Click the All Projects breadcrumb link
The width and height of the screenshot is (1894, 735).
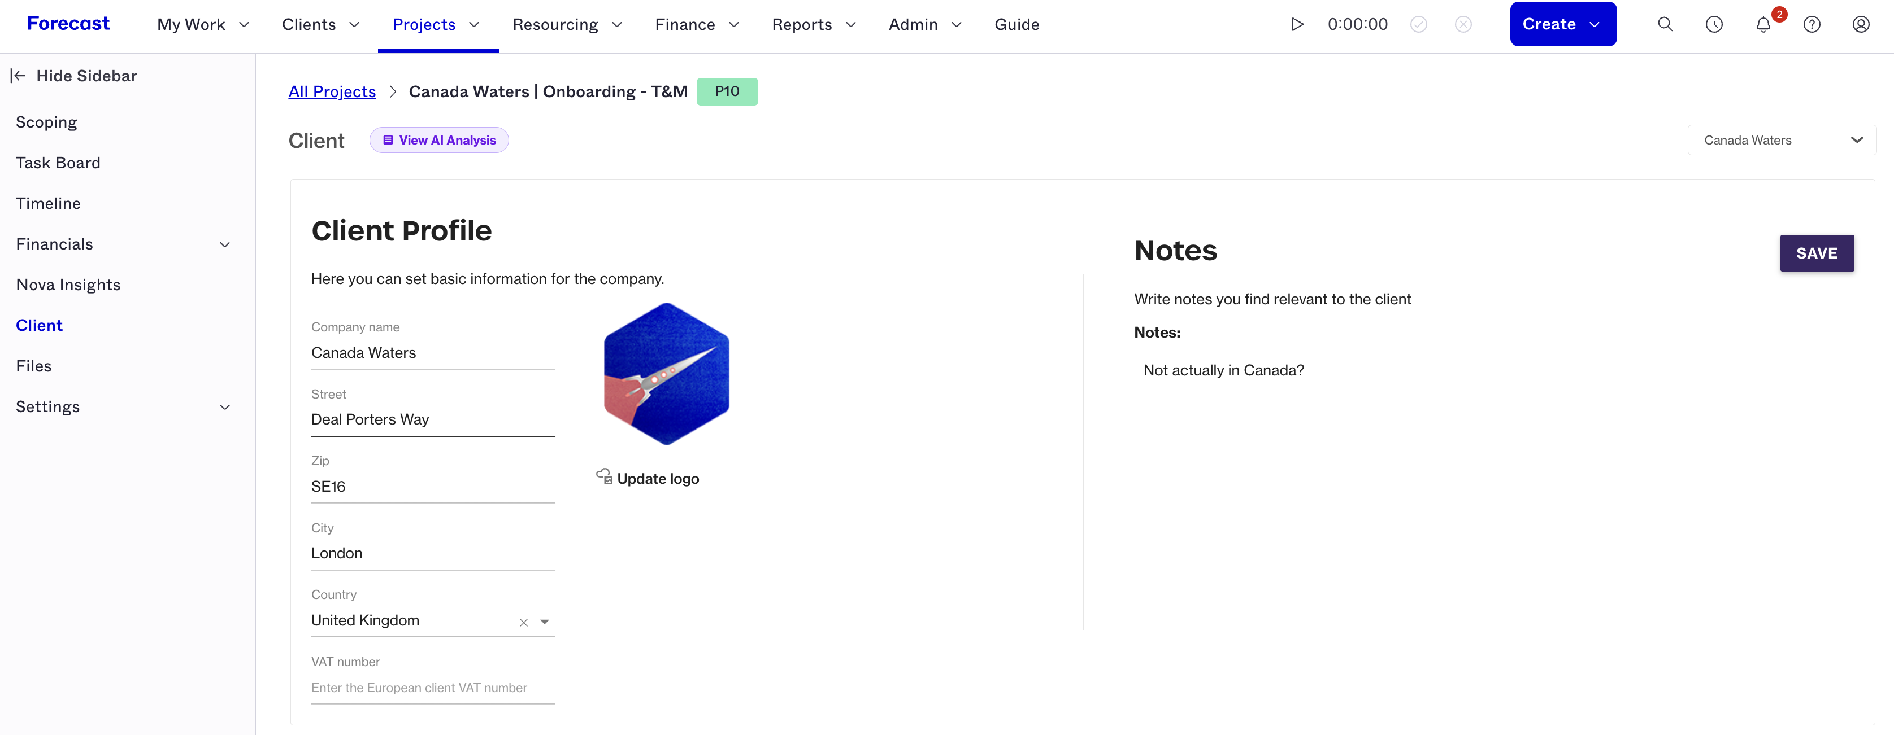(332, 92)
